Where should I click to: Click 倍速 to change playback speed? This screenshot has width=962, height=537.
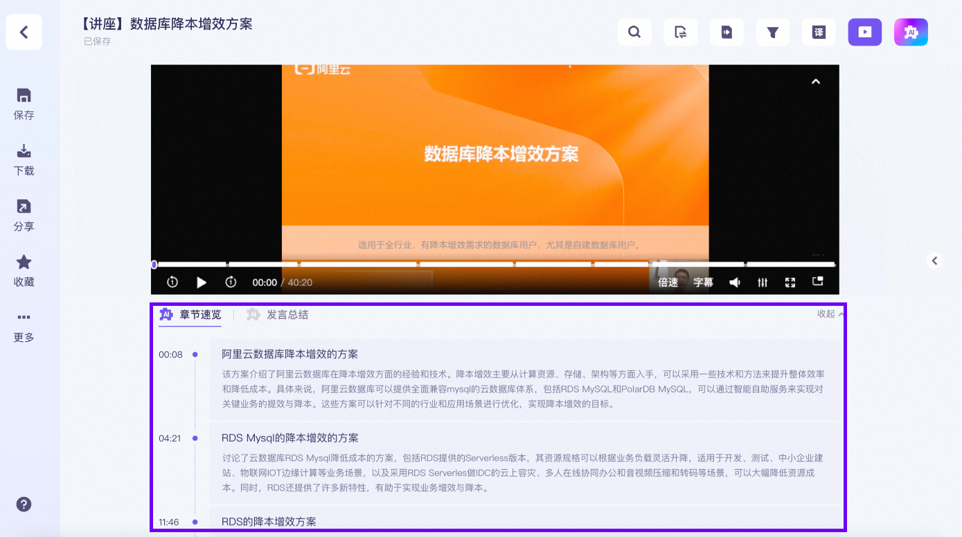(667, 282)
